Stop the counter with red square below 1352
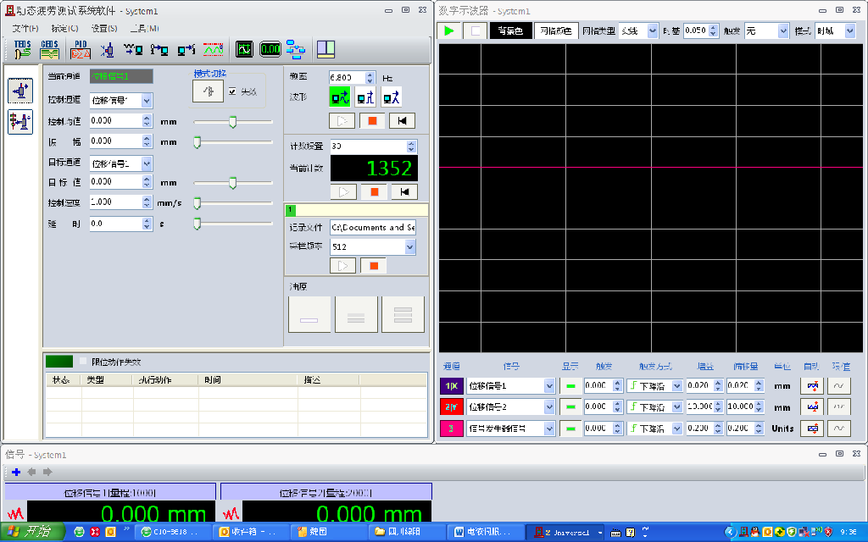Image resolution: width=868 pixels, height=542 pixels. tap(374, 192)
